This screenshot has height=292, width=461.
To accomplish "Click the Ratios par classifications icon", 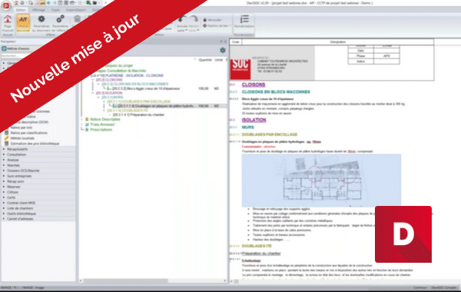I will click(x=6, y=133).
